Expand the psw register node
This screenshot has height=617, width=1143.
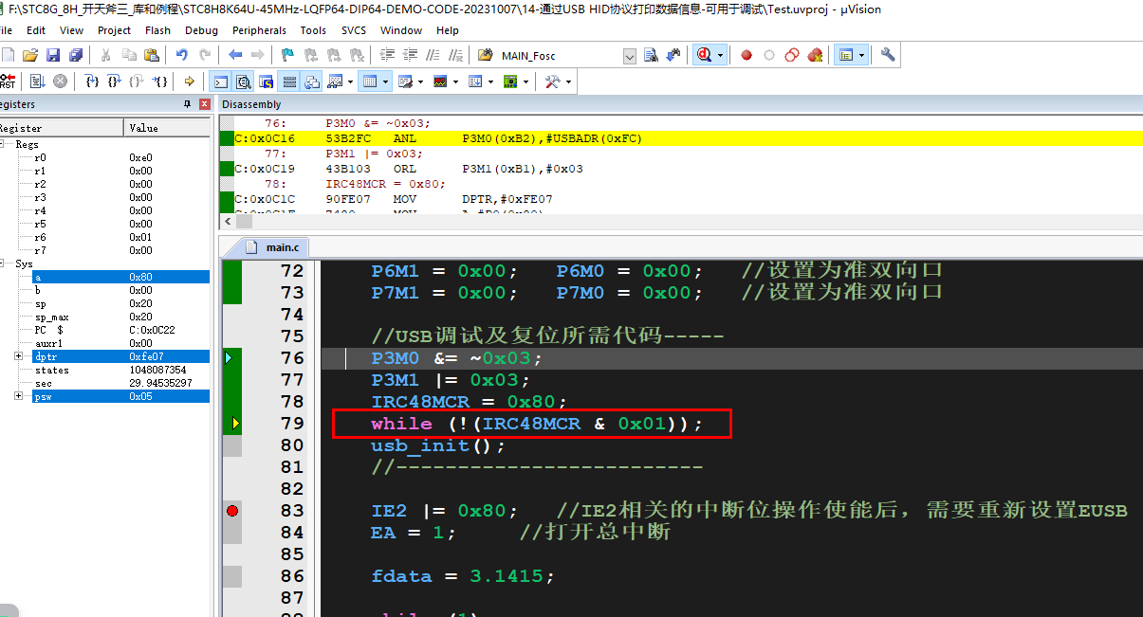(x=19, y=396)
